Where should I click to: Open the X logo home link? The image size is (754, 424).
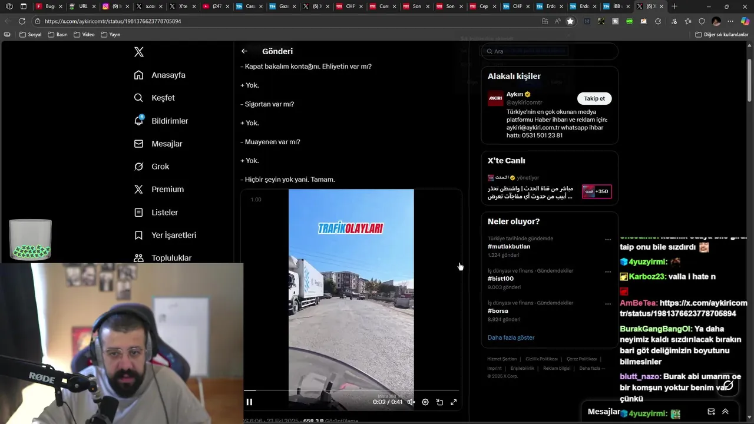139,52
